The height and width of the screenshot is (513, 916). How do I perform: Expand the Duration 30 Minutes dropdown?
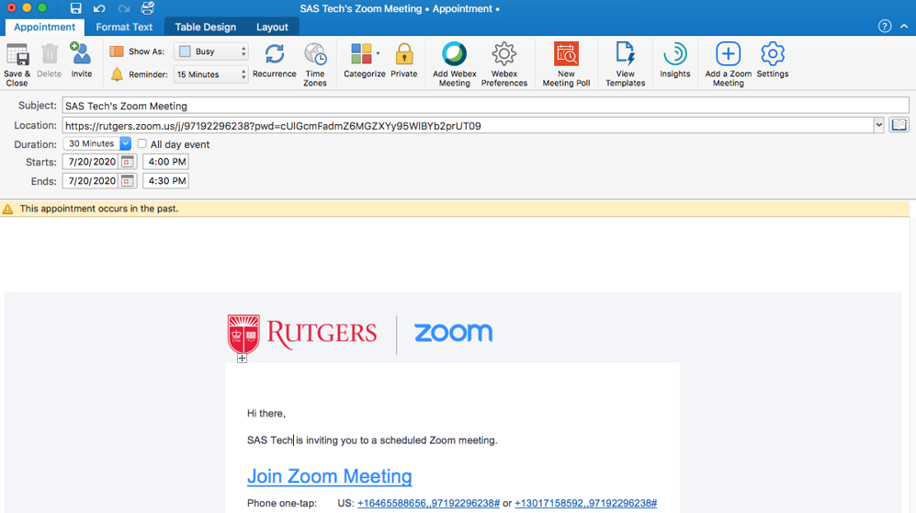click(x=125, y=143)
